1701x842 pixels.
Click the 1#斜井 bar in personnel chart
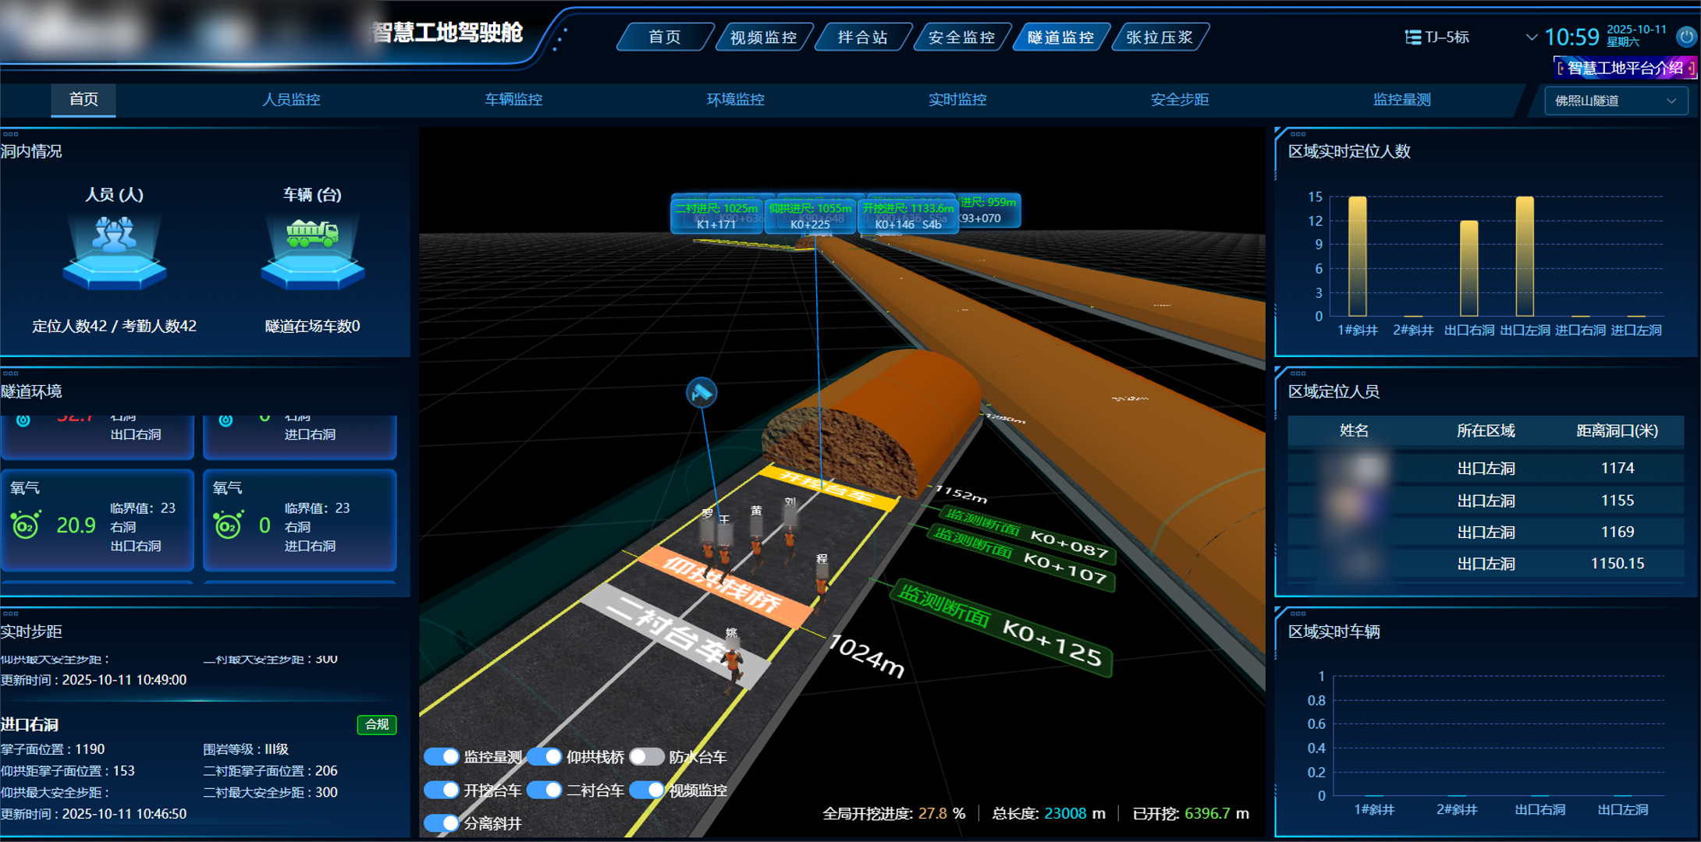pos(1358,256)
